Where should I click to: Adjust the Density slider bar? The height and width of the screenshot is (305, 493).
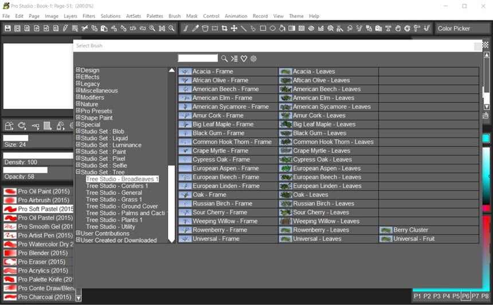[38, 155]
